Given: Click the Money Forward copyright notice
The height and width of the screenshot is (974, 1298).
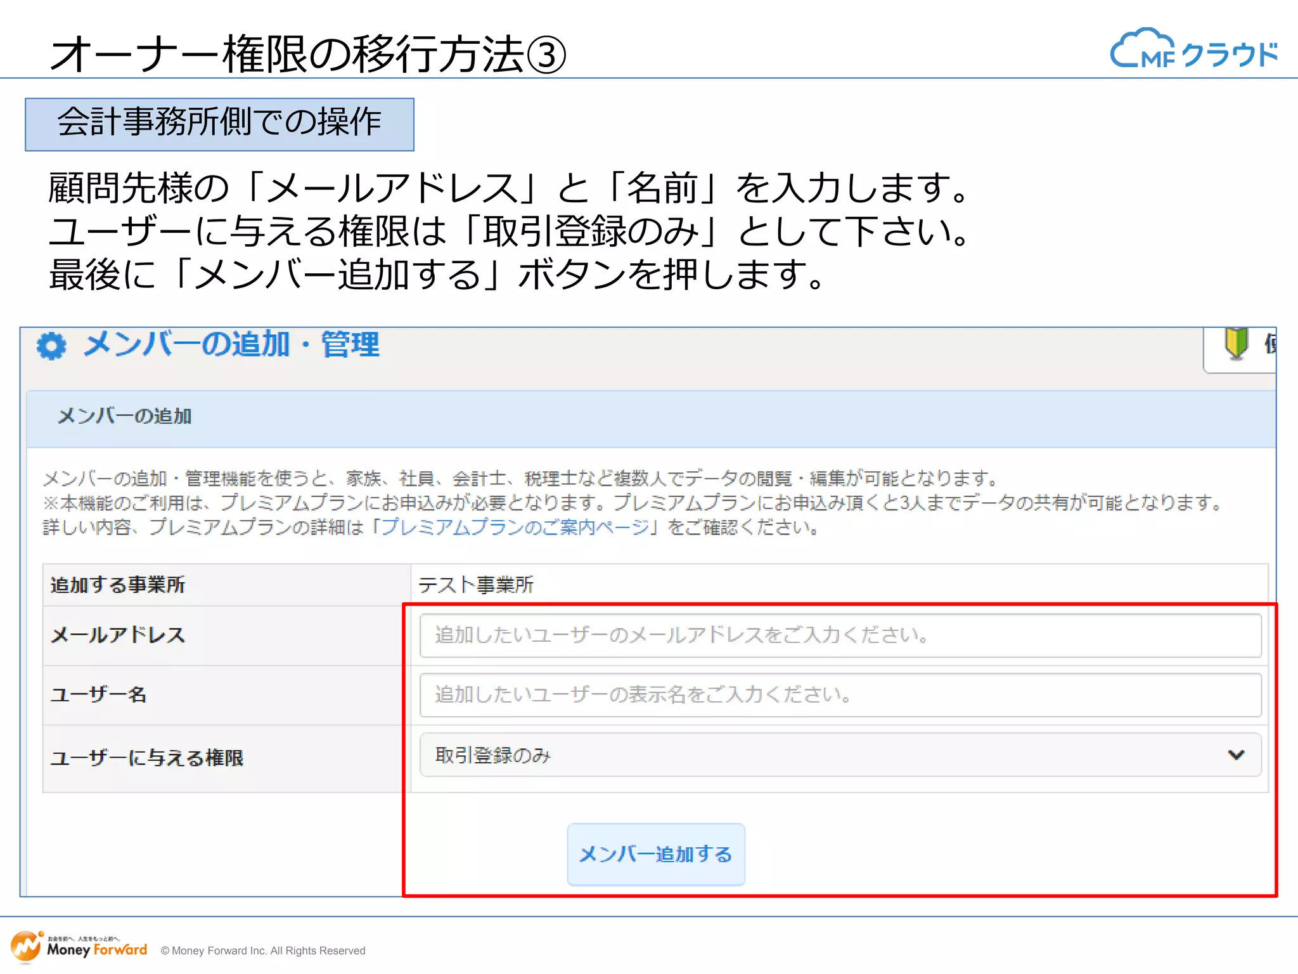Looking at the screenshot, I should 263,951.
